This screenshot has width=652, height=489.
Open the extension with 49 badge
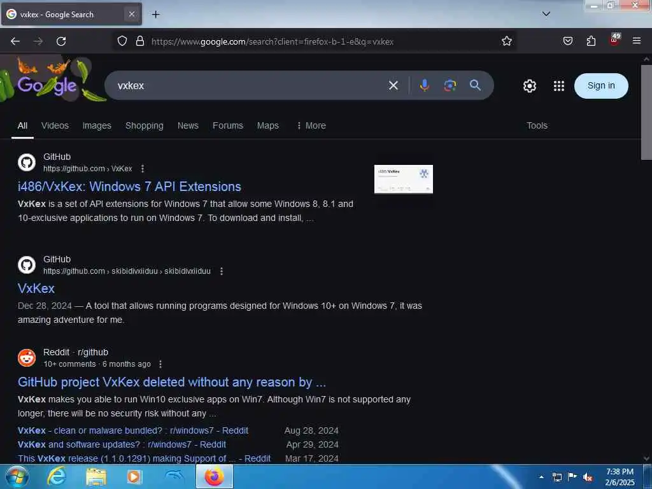point(614,39)
